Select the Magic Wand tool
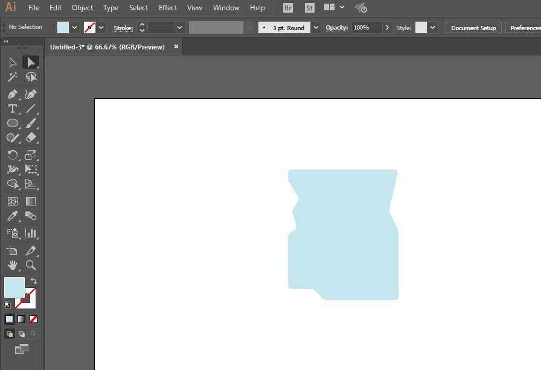541x370 pixels. pyautogui.click(x=13, y=77)
